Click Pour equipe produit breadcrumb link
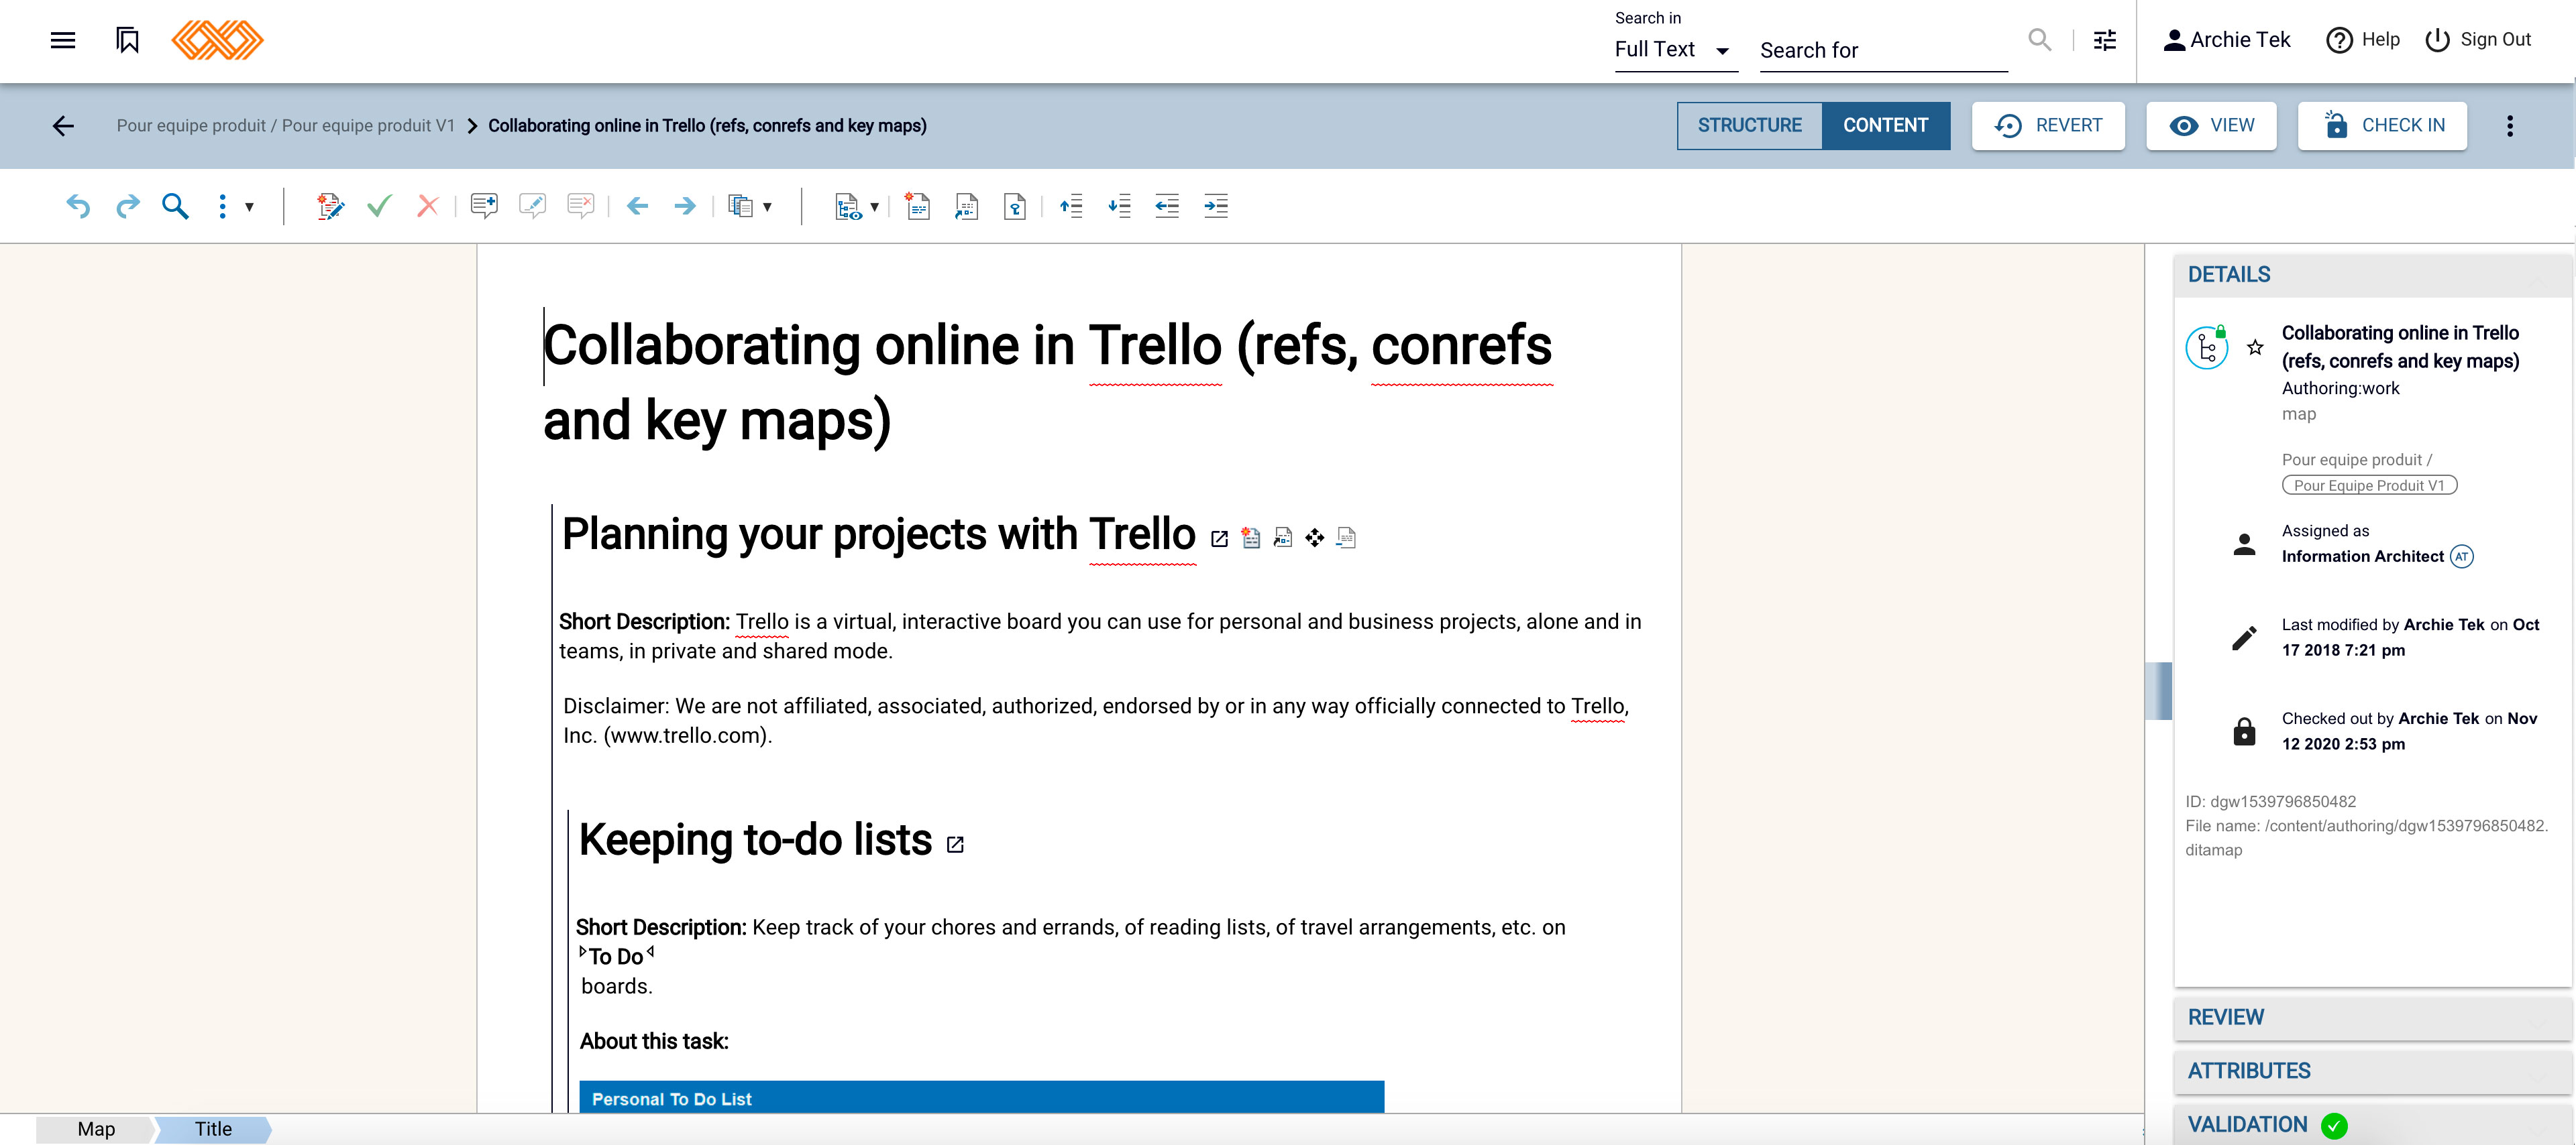The image size is (2576, 1145). (x=285, y=126)
